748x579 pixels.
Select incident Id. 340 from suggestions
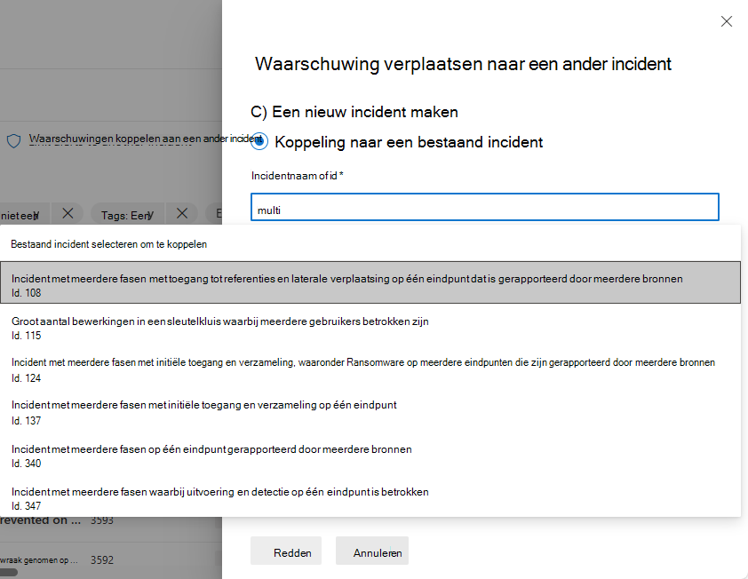click(370, 456)
